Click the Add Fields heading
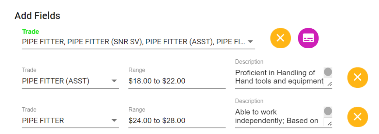 point(37,16)
